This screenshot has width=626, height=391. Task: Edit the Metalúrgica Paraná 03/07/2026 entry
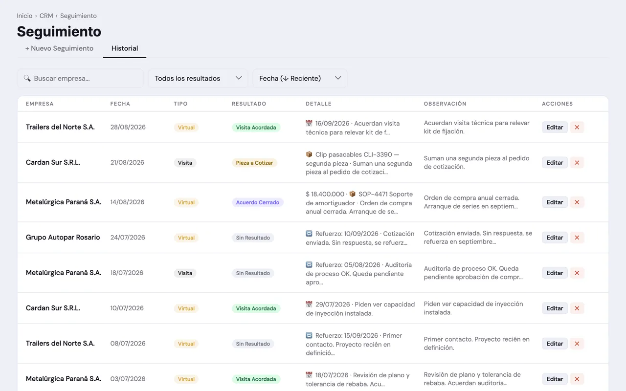pos(555,379)
